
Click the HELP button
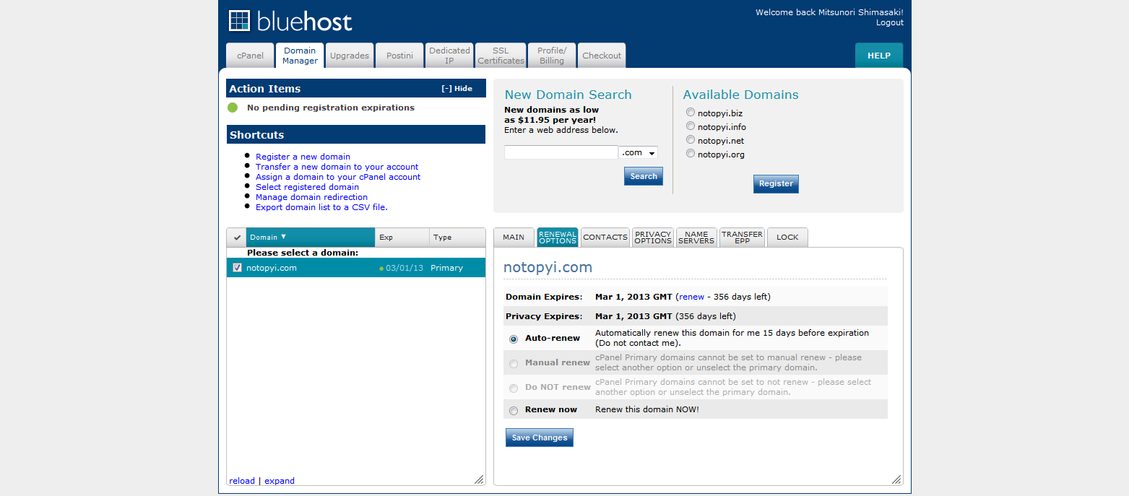879,56
